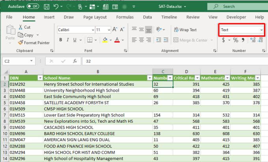Open the School Name column filter dropdown
The image size is (268, 162).
[x=149, y=78]
